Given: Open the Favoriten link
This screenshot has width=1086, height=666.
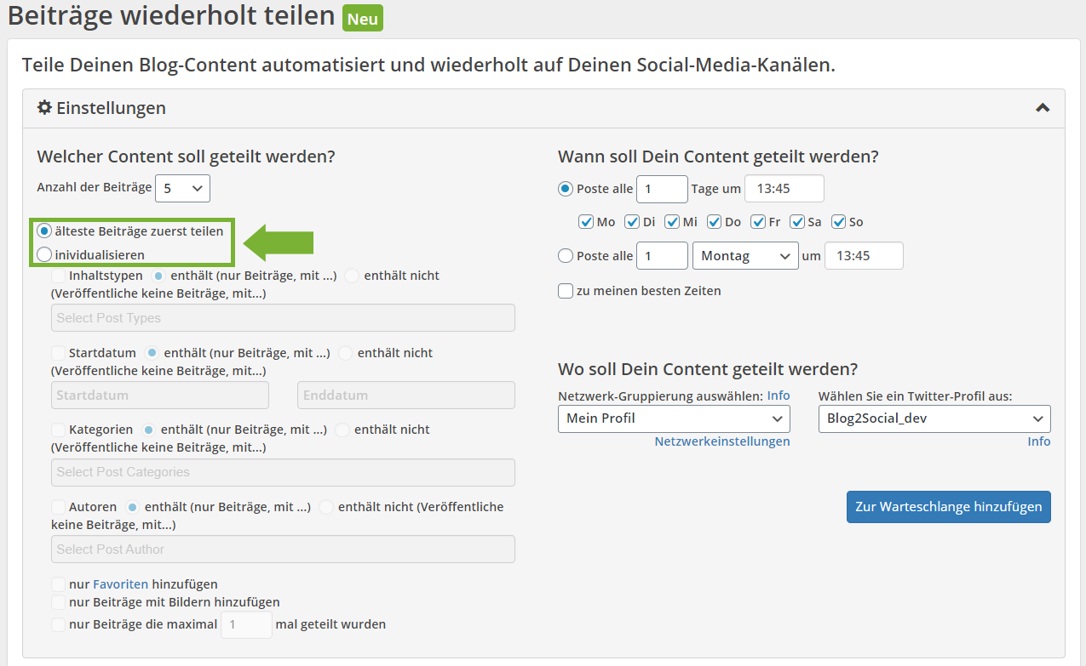Looking at the screenshot, I should point(120,584).
